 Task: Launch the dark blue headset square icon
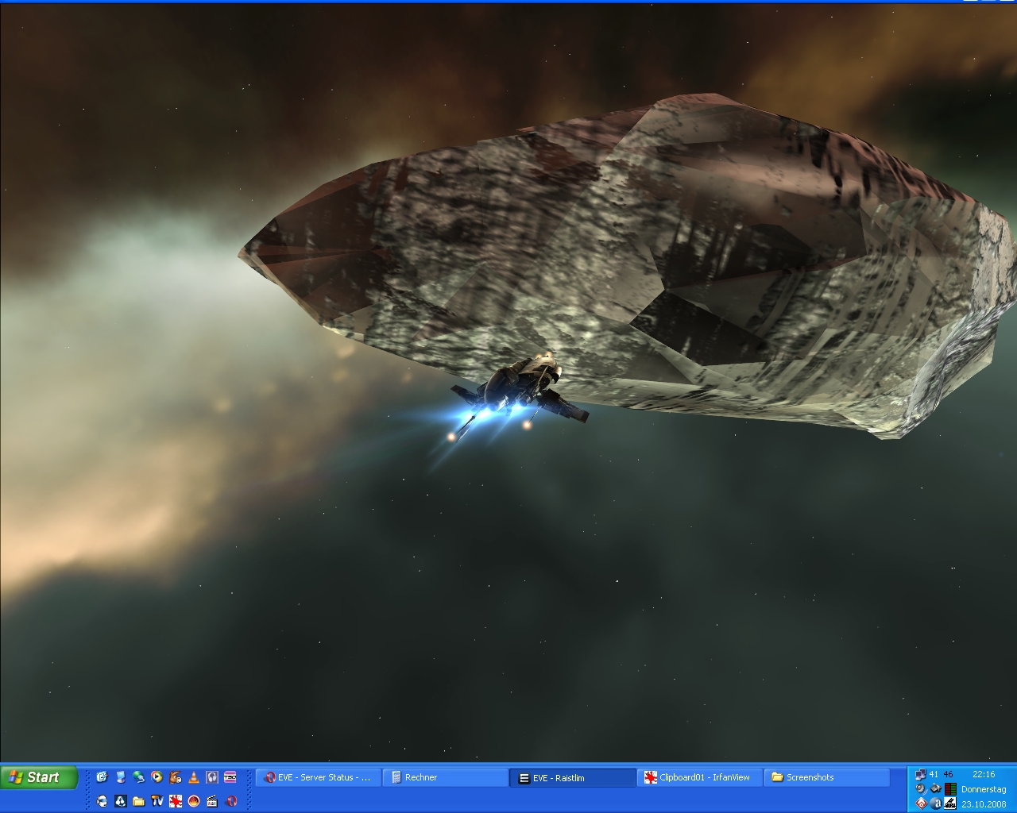click(120, 801)
